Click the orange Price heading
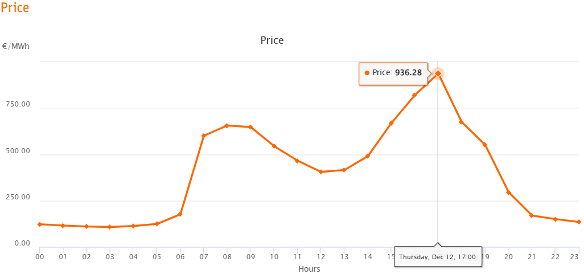This screenshot has width=584, height=274. tap(15, 7)
